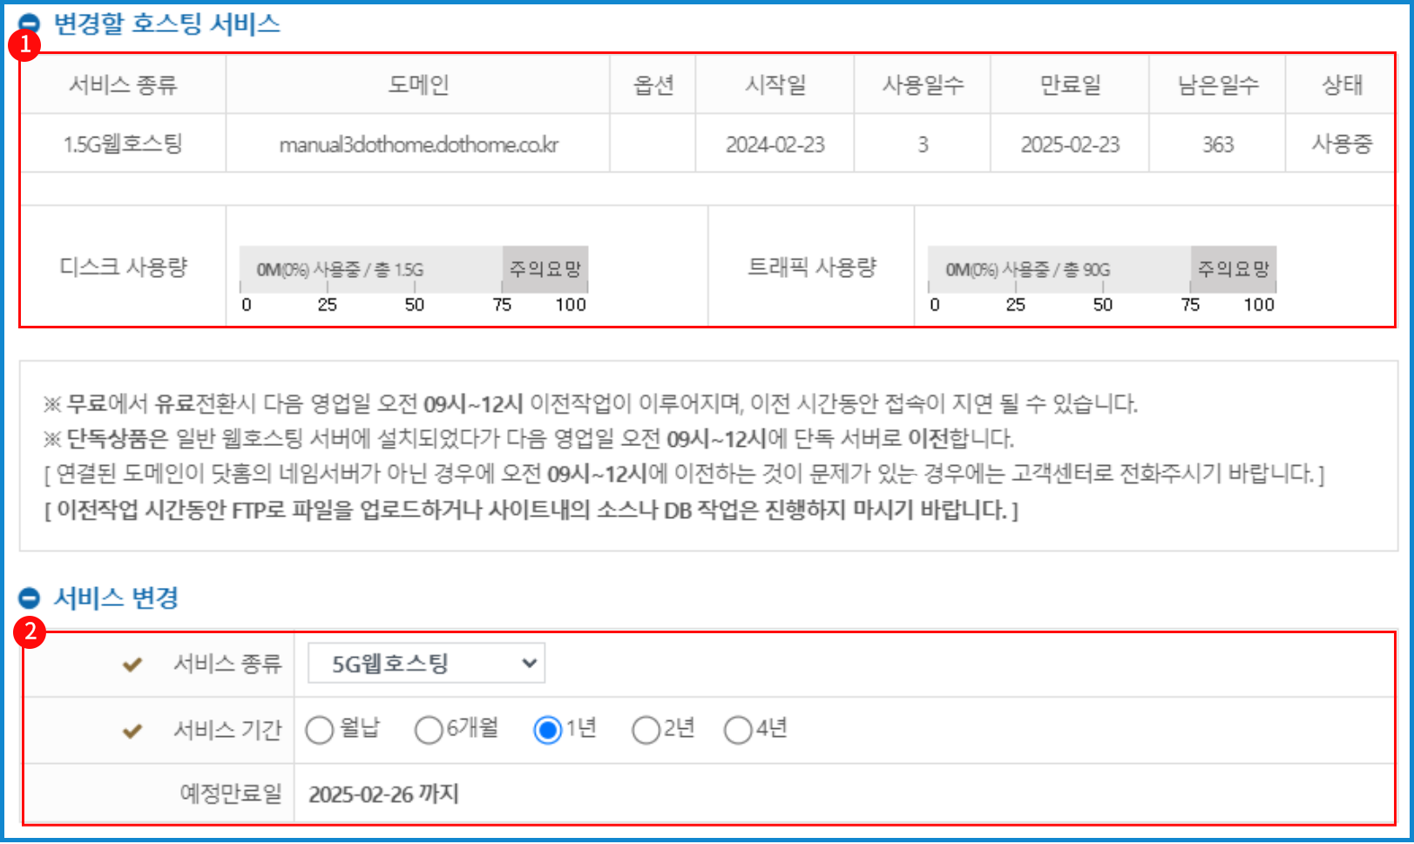Click the 2025-02-26 까지 expected expiry date
1414x844 pixels.
[383, 794]
